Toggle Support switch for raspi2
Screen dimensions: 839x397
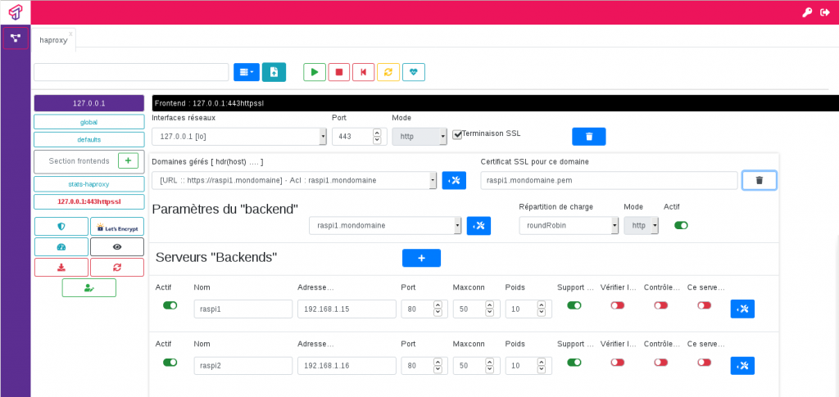point(574,363)
